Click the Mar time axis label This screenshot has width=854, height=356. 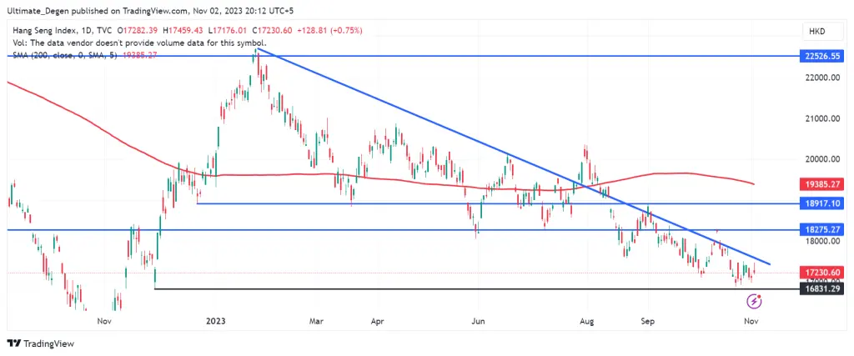click(316, 321)
